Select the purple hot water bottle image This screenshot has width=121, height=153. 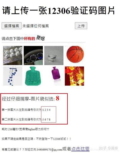[54, 76]
